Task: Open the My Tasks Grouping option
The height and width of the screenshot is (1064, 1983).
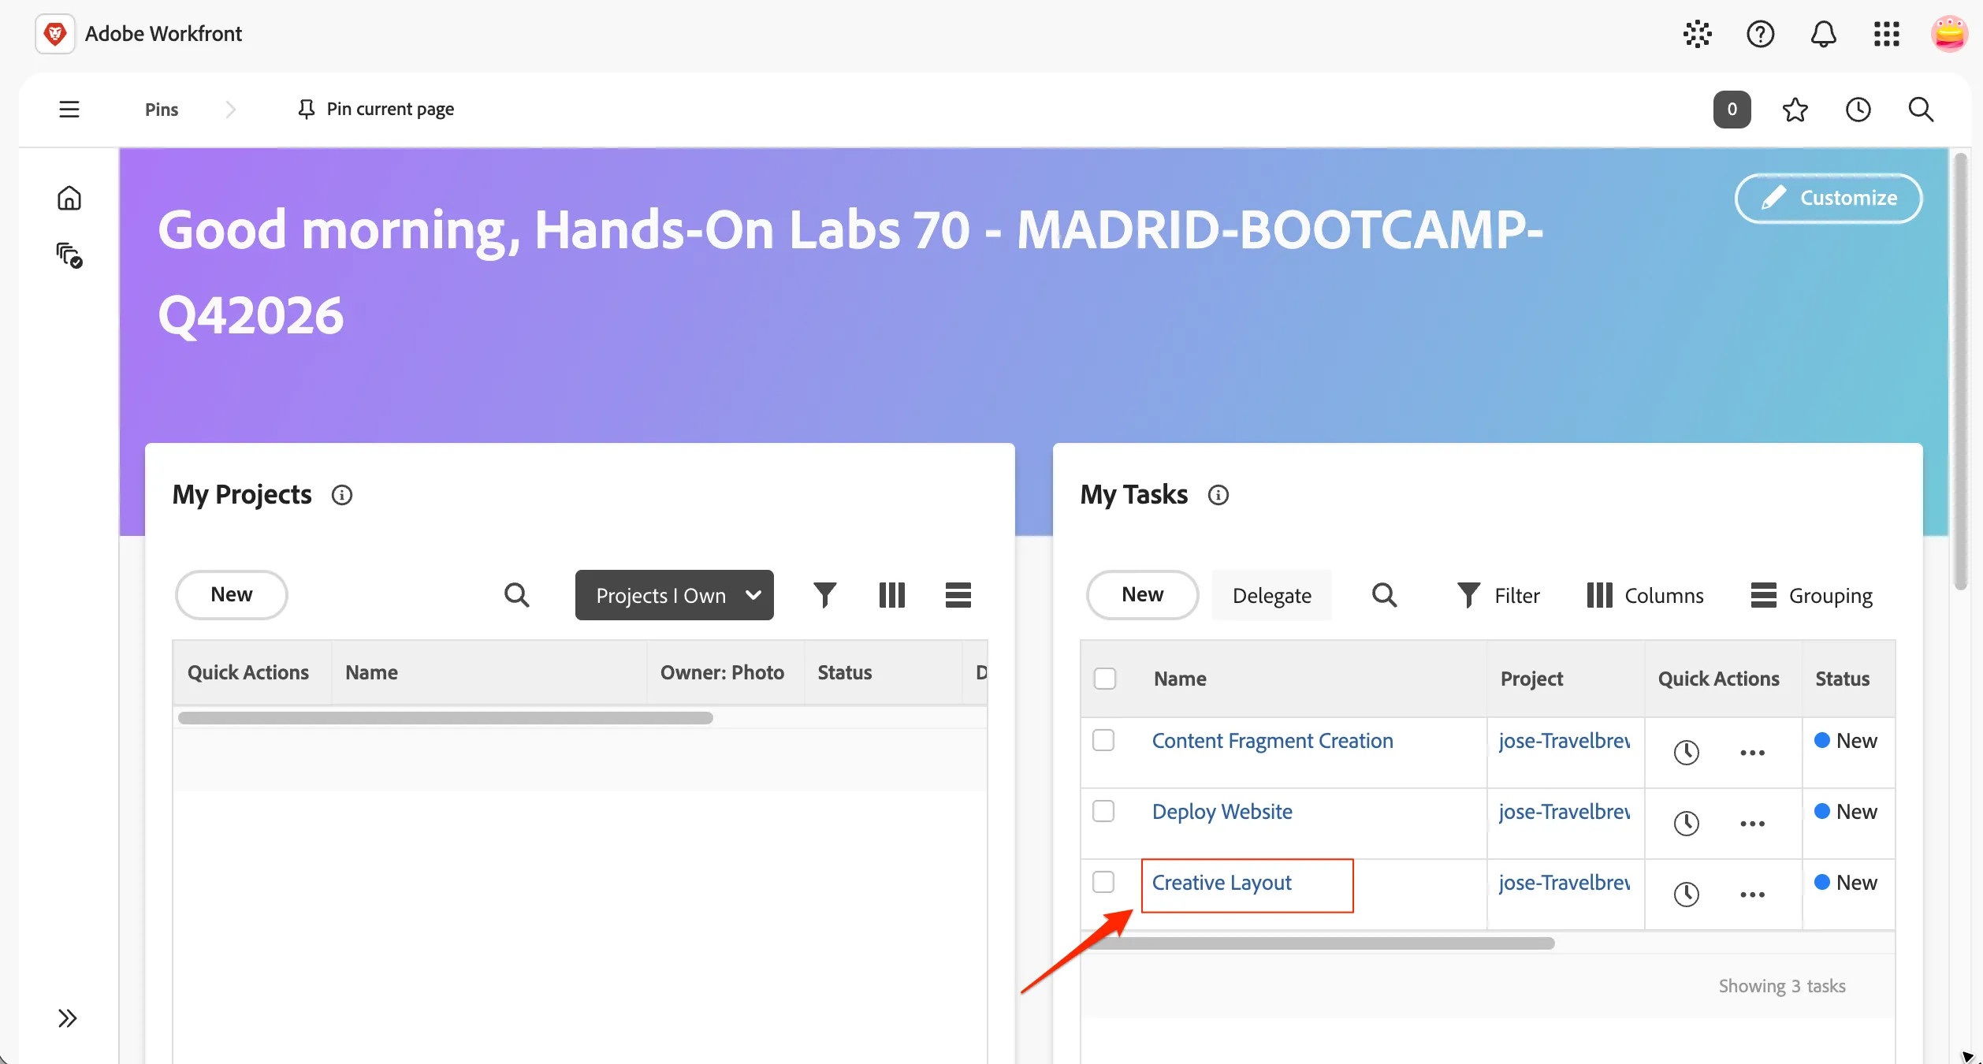Action: tap(1811, 595)
